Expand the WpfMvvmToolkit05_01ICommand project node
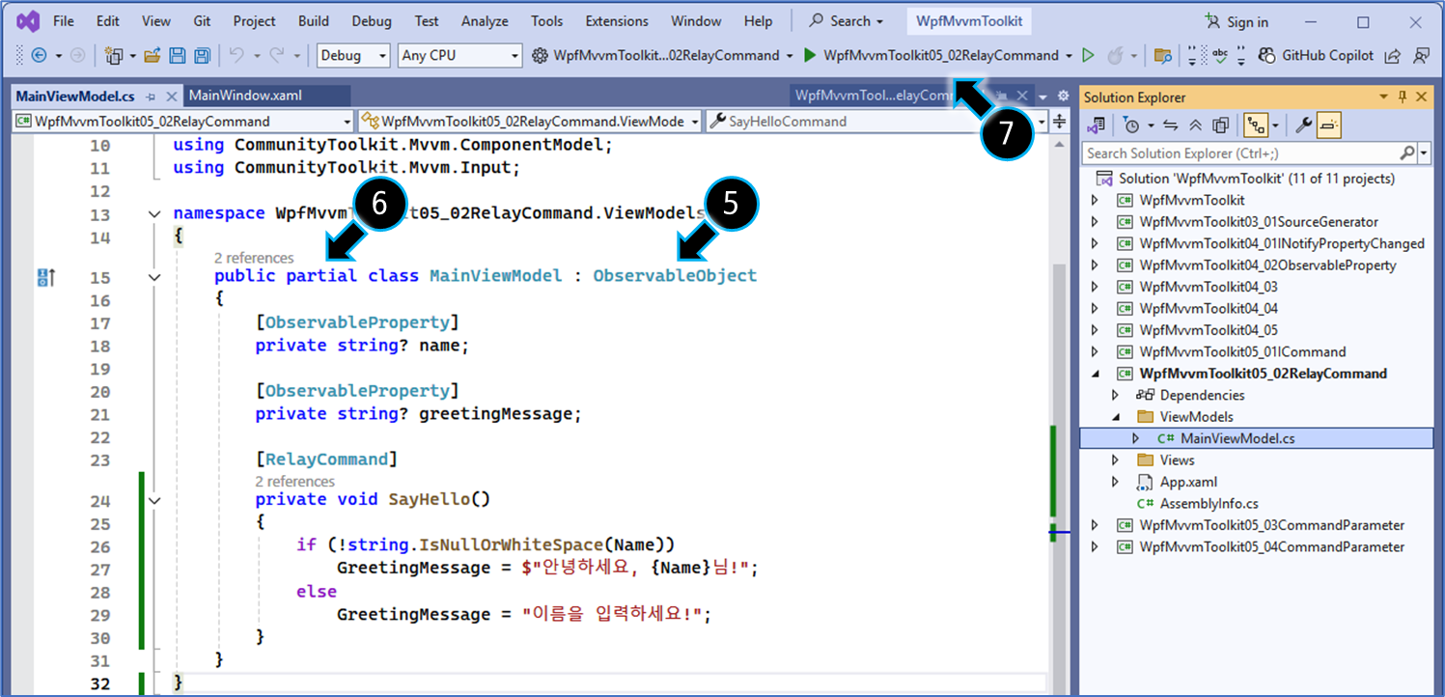This screenshot has width=1445, height=697. (1095, 352)
